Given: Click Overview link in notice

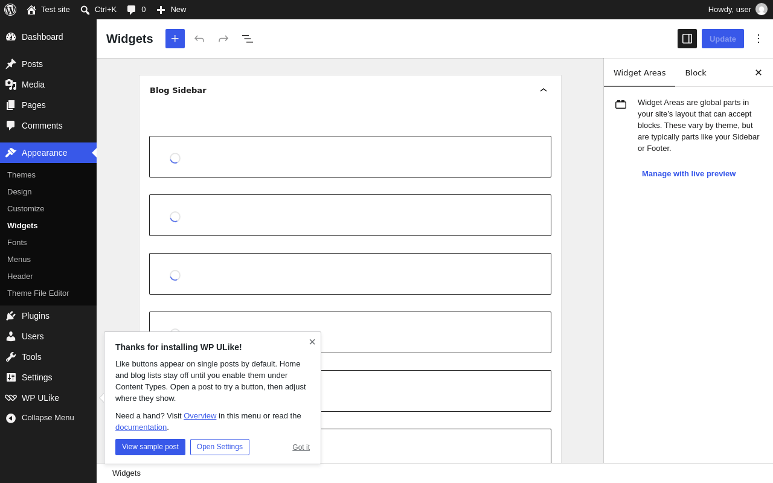Looking at the screenshot, I should coord(200,415).
